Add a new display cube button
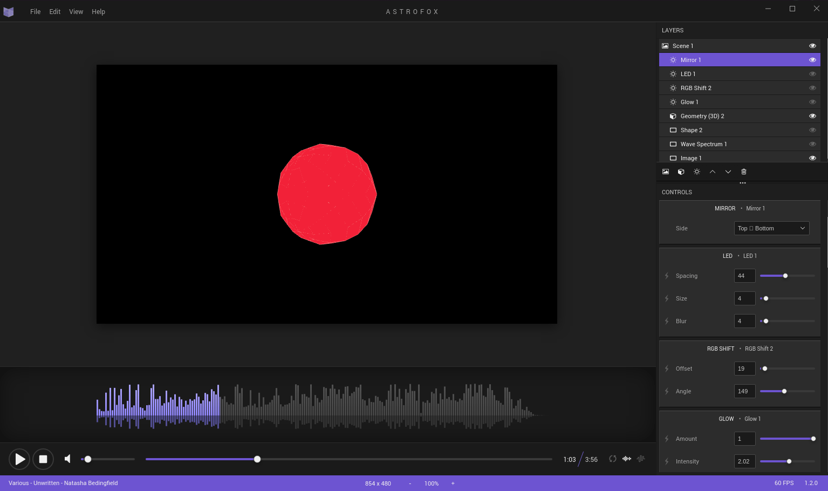 (681, 172)
